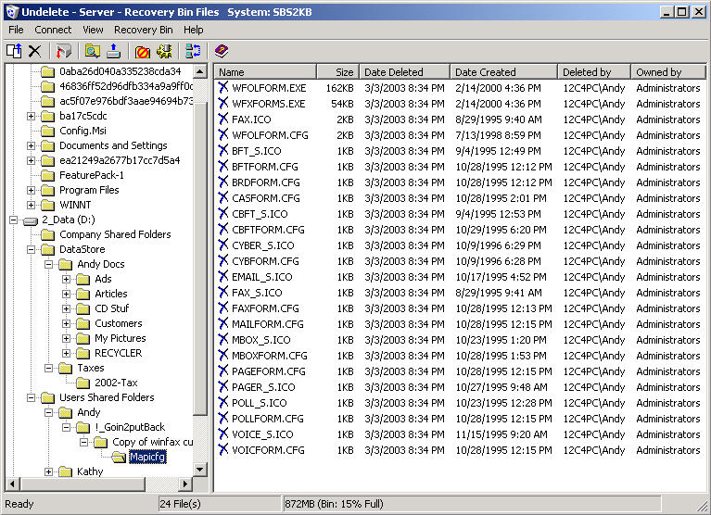Click the folder exclusion (red no-sign) icon

pos(143,51)
